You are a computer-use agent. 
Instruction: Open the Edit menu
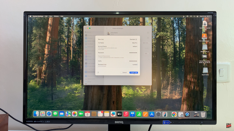click(x=46, y=16)
